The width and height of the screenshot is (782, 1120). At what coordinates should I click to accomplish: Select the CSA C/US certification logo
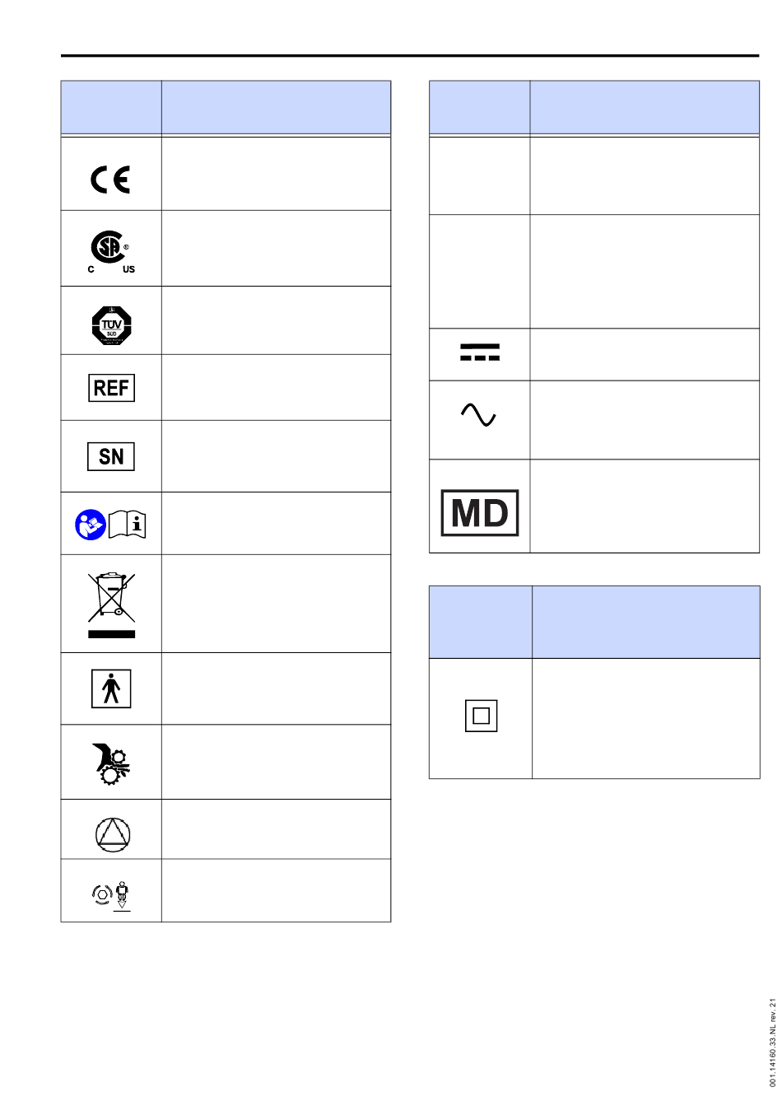pos(111,251)
